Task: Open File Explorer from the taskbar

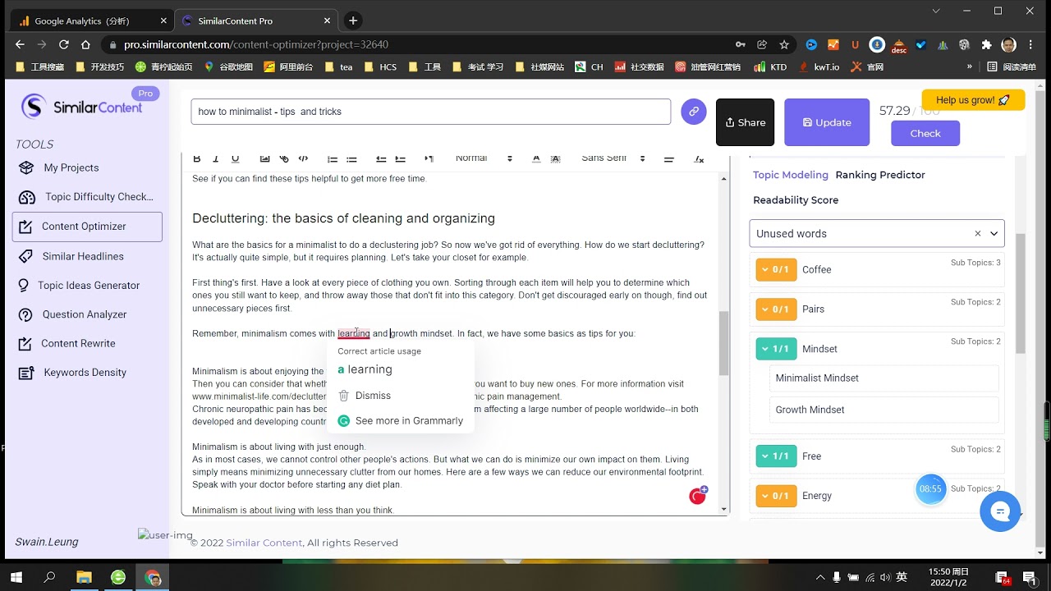Action: (84, 577)
